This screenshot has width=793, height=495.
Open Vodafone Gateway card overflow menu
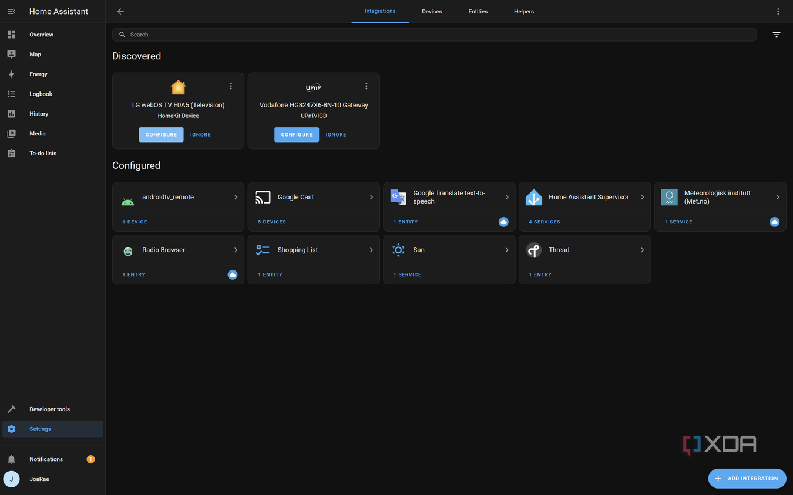367,86
